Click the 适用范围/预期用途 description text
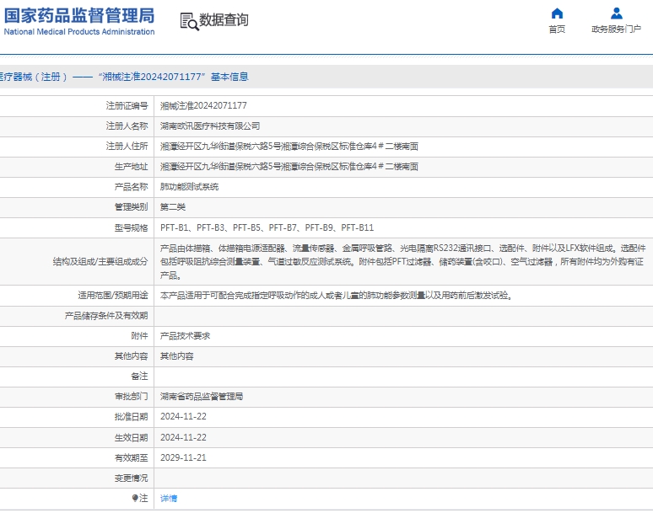The width and height of the screenshot is (653, 513). click(337, 296)
